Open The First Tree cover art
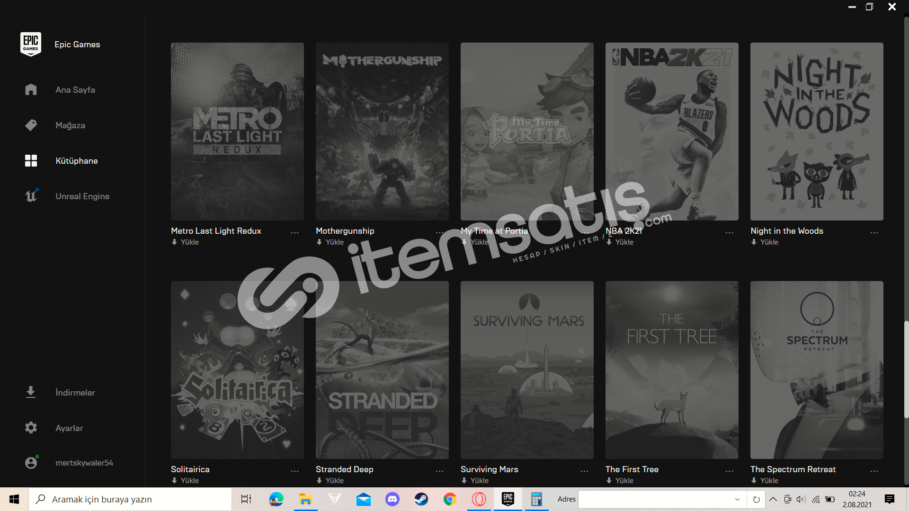The height and width of the screenshot is (511, 909). pos(672,370)
